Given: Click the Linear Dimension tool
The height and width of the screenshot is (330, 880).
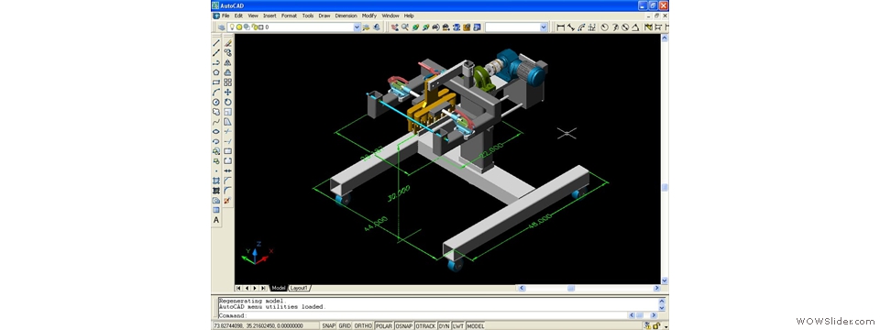Looking at the screenshot, I should click(x=560, y=27).
